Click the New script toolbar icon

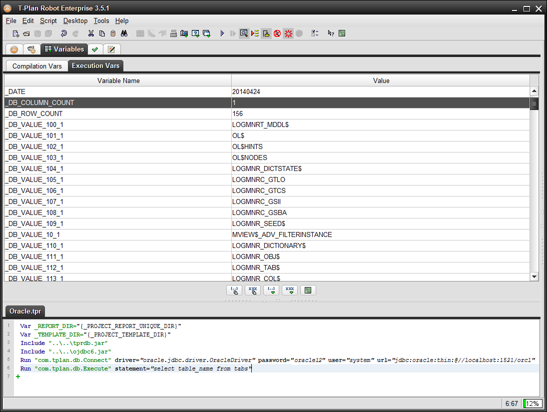point(15,33)
